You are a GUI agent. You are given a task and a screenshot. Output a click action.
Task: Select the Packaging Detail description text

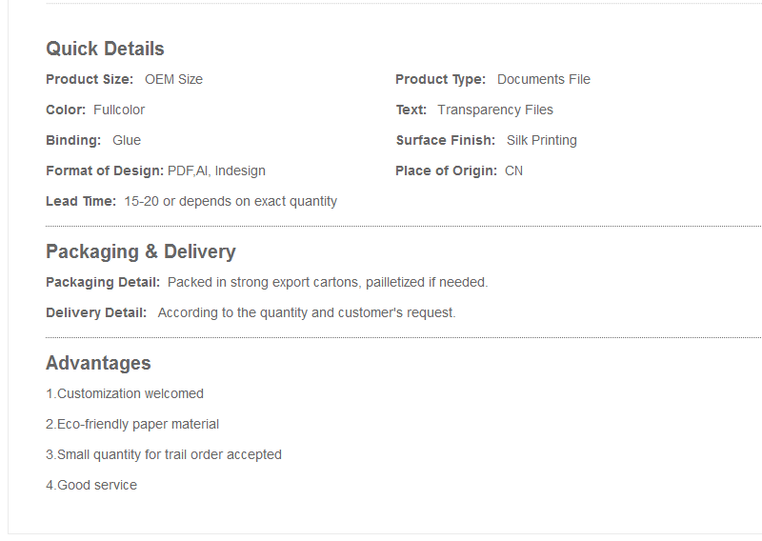[328, 283]
